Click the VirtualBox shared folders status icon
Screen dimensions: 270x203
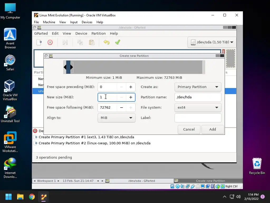click(x=198, y=186)
